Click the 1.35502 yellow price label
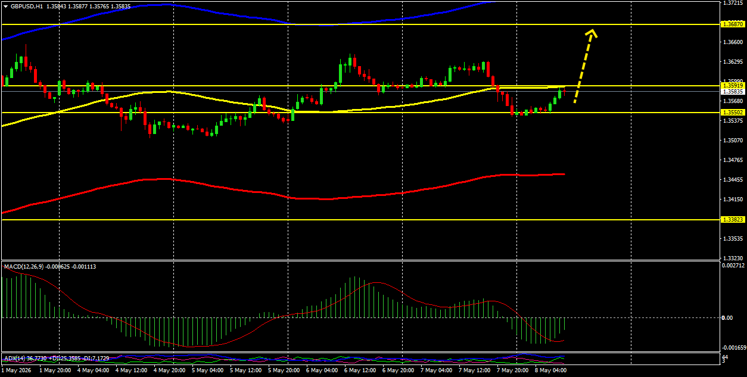This screenshot has height=377, width=747. click(x=732, y=112)
